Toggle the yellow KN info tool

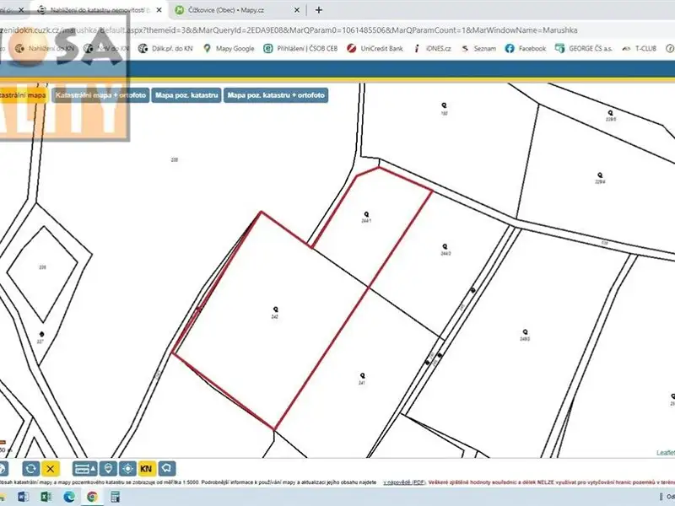tap(146, 469)
